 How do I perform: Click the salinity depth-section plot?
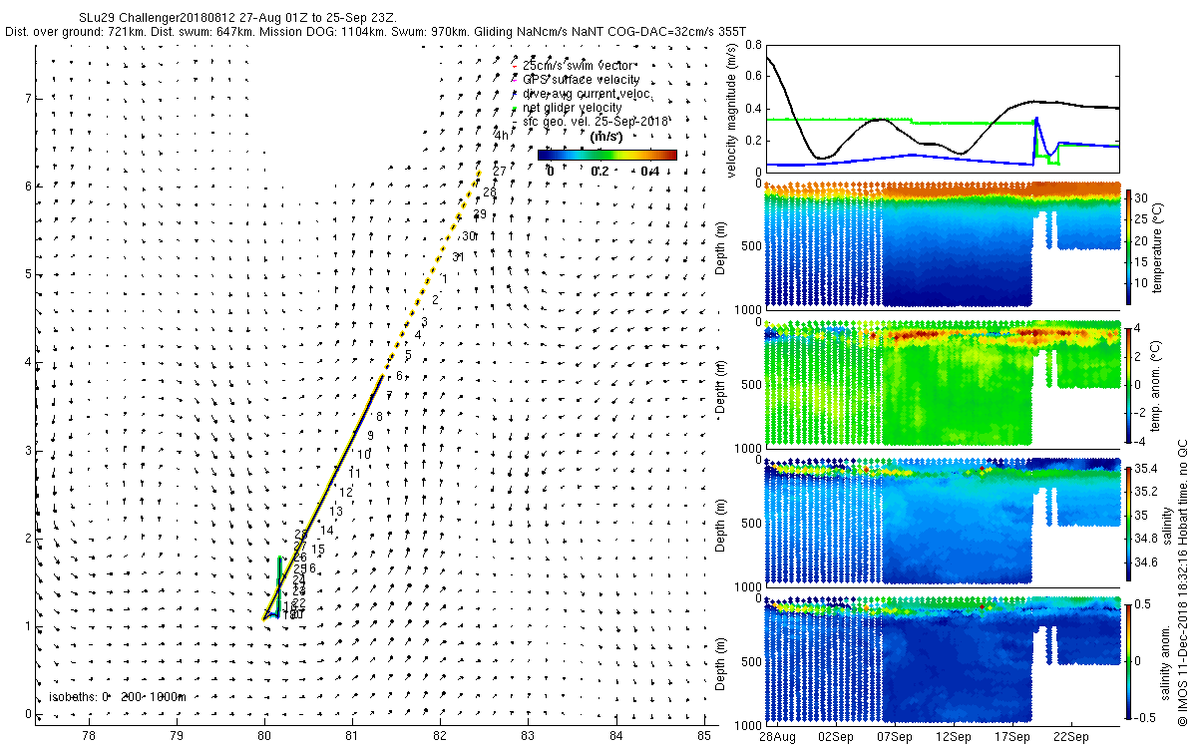[941, 522]
